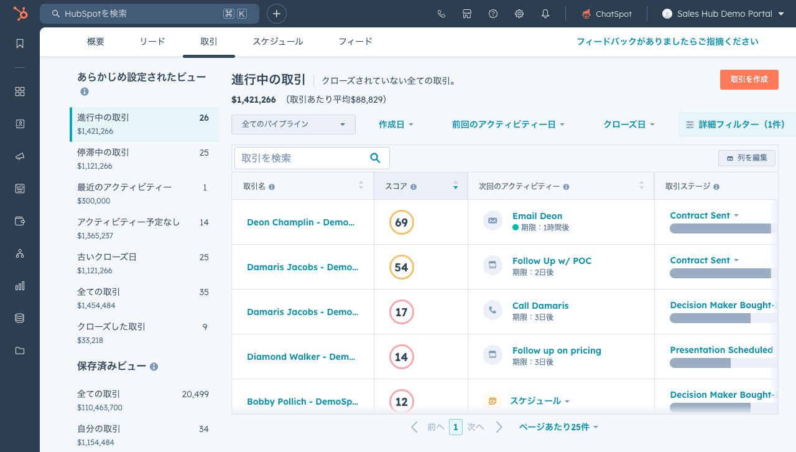
Task: Click the info icon next to 取引ステージ
Action: pyautogui.click(x=716, y=187)
